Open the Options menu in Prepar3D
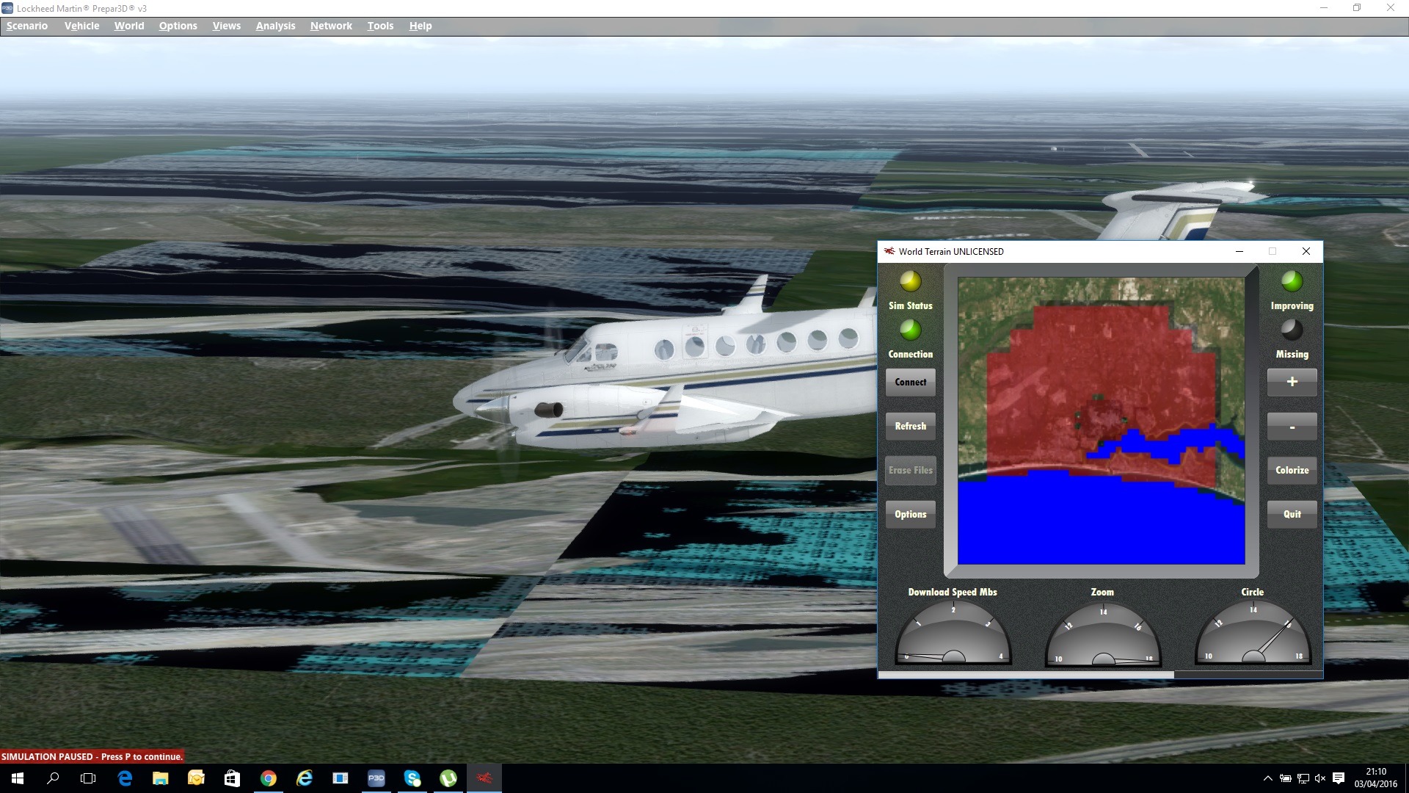 (178, 26)
